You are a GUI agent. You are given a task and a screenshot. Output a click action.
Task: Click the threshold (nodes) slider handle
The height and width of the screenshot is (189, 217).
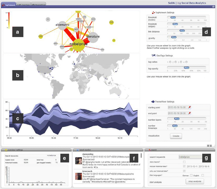(x=173, y=17)
